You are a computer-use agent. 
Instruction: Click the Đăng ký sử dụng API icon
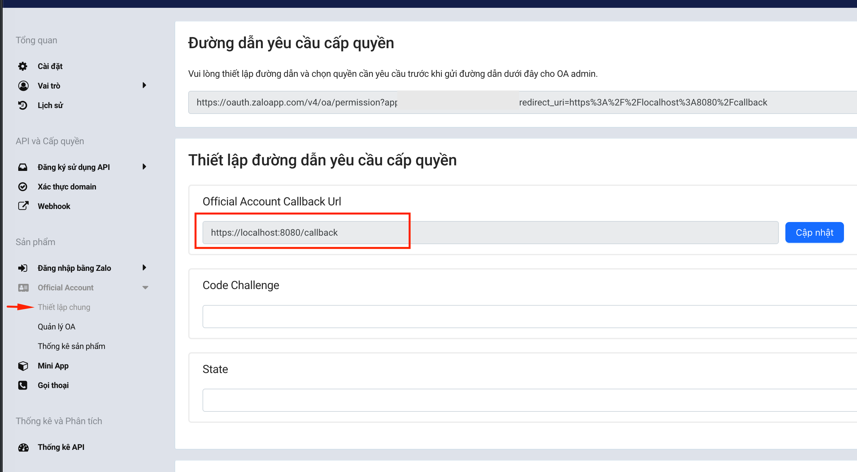[x=22, y=167]
